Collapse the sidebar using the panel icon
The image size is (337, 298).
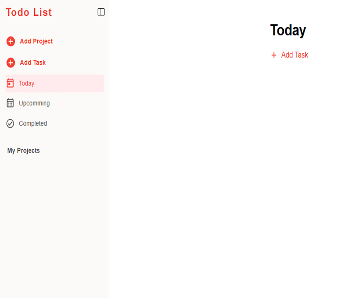101,12
